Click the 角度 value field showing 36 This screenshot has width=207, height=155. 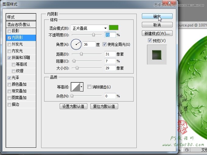pyautogui.click(x=89, y=44)
